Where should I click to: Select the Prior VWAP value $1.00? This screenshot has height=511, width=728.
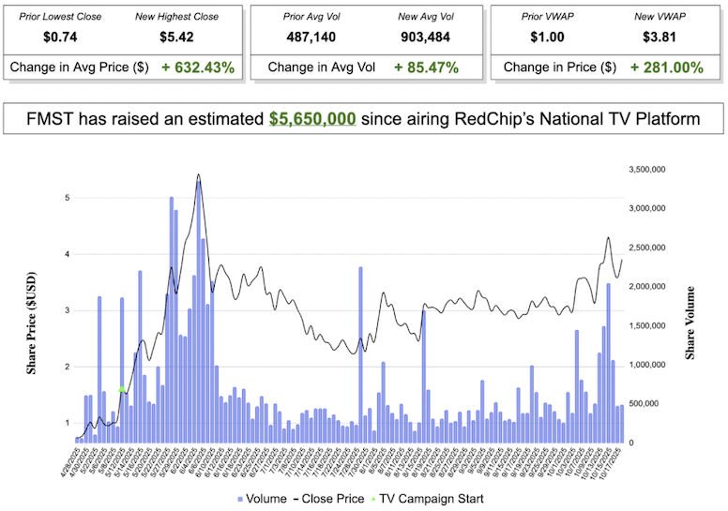click(547, 38)
